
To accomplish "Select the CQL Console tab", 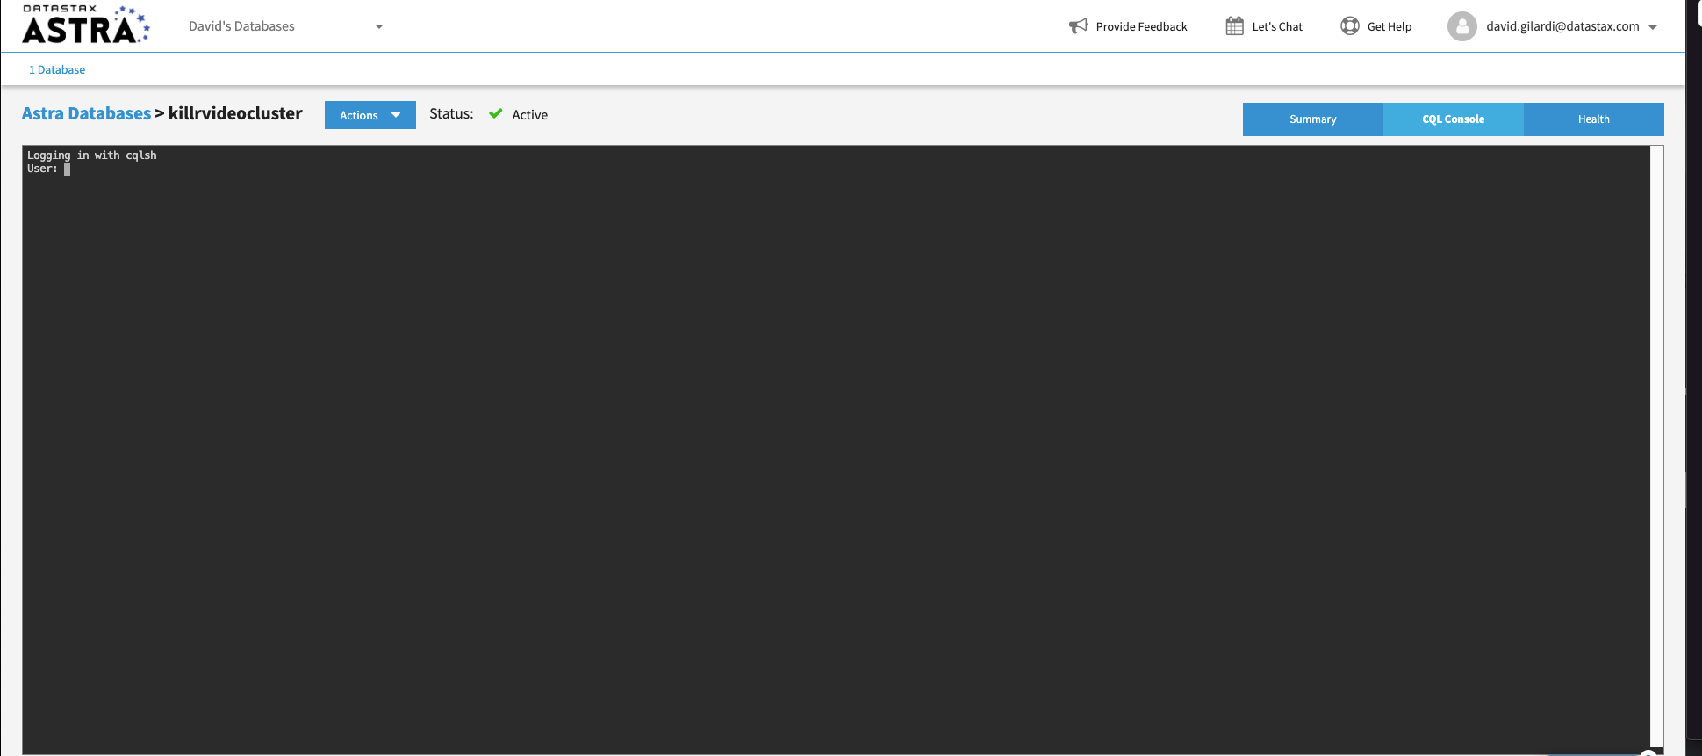I will point(1454,119).
